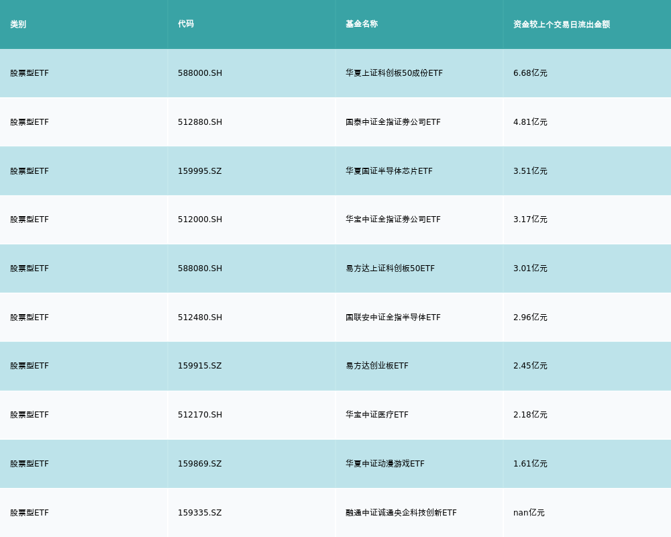Click the 类别 column header
671x537 pixels.
pos(18,24)
